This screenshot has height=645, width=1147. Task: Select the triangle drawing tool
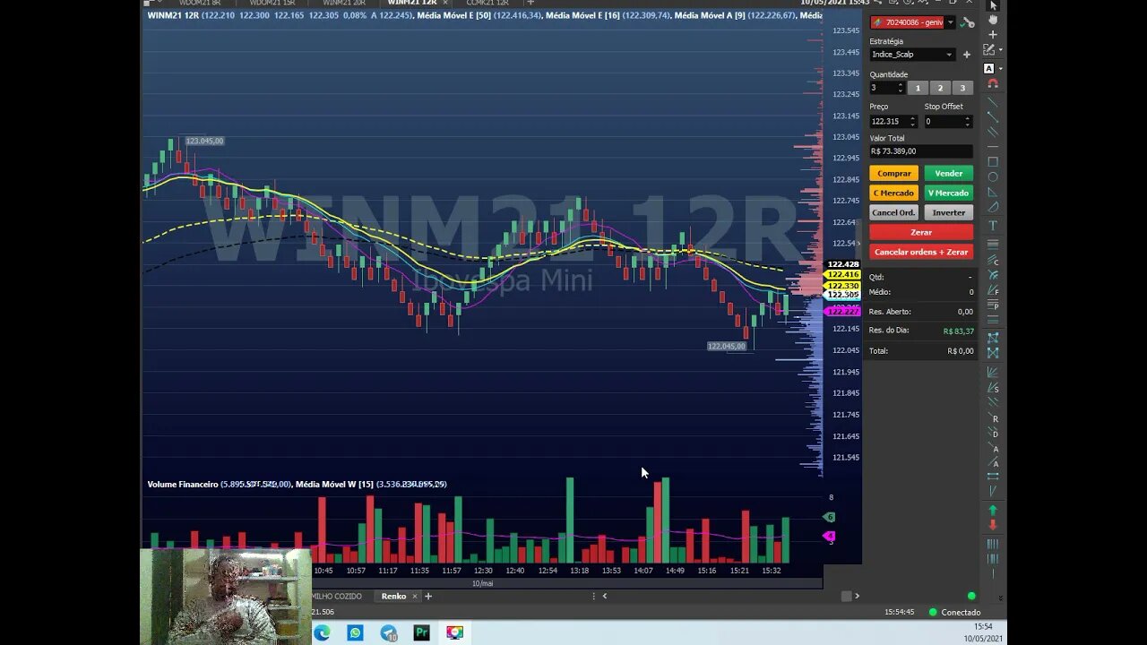993,192
